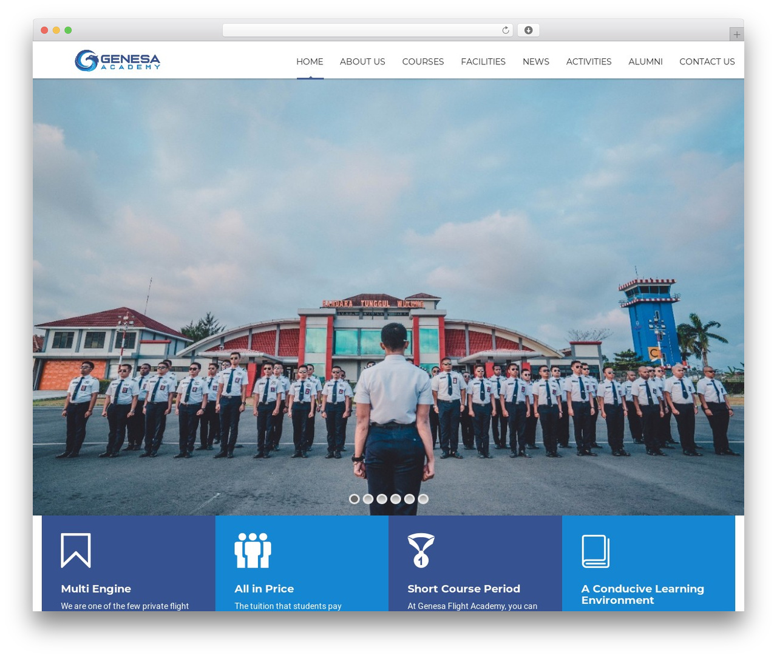Screen dimensions: 777x658
Task: Maximize the browser with green button
Action: tap(68, 30)
